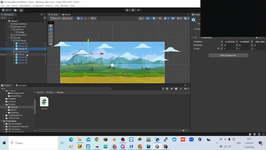Click the GameObject cube icon in Inspector

click(x=194, y=20)
